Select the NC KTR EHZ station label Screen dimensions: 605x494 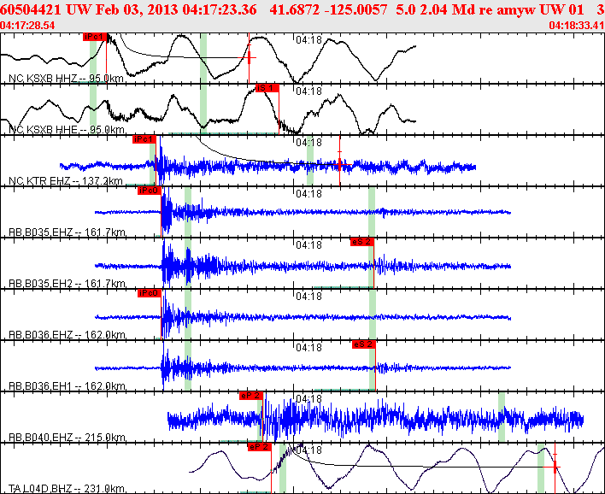coord(66,180)
